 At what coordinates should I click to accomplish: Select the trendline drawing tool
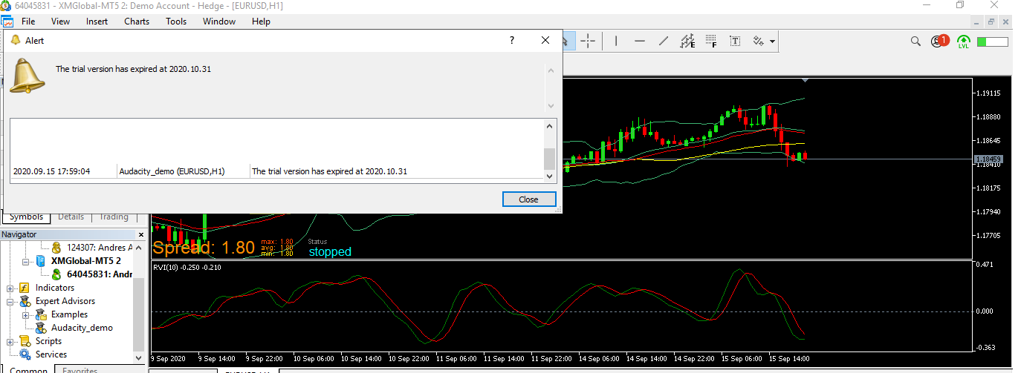[x=664, y=41]
